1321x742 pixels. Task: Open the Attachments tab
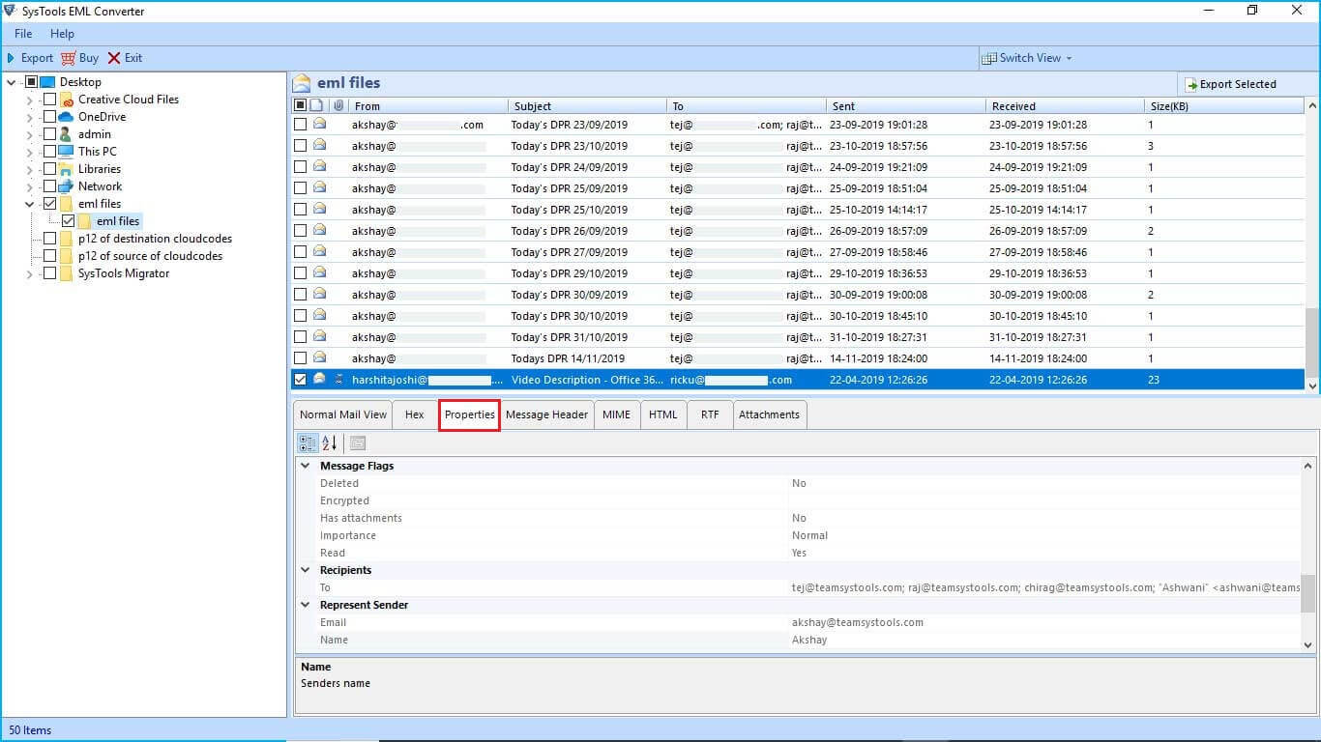pyautogui.click(x=769, y=414)
